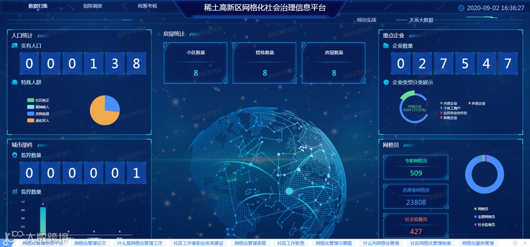The image size is (530, 247).
Task: Click the clock icon beside the datetime
Action: coord(461,8)
